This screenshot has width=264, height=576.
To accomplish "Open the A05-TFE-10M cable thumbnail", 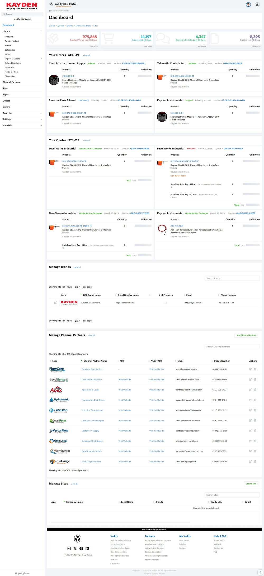I will (162, 229).
